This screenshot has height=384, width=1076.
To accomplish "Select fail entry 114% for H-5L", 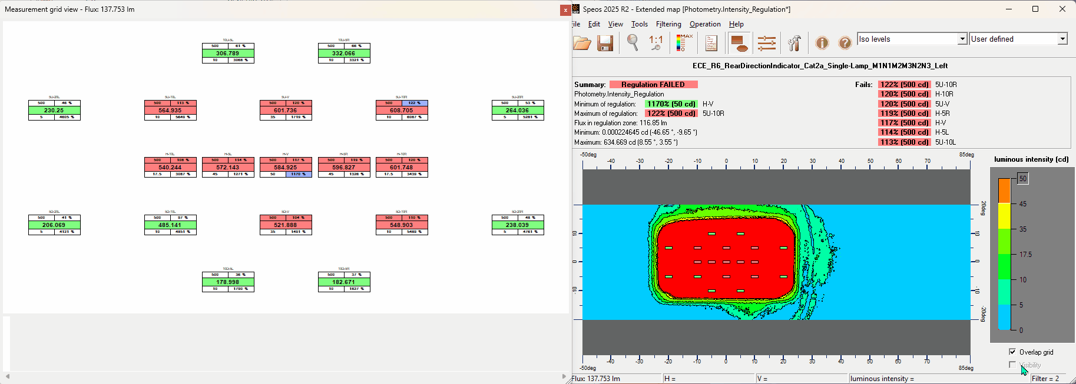I will (x=905, y=132).
